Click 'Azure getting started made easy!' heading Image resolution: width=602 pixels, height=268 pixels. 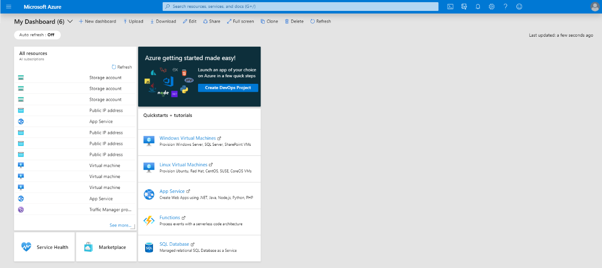[x=190, y=58]
